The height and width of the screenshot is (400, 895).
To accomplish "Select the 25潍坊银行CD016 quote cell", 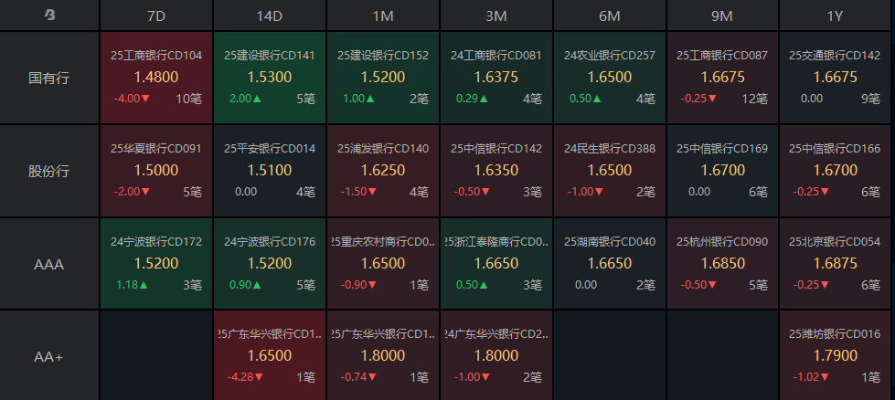I will 836,356.
